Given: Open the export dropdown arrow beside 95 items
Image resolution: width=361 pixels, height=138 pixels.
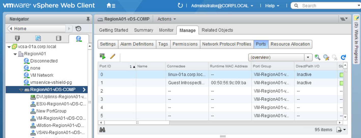Looking at the screenshot, I should [x=344, y=130].
